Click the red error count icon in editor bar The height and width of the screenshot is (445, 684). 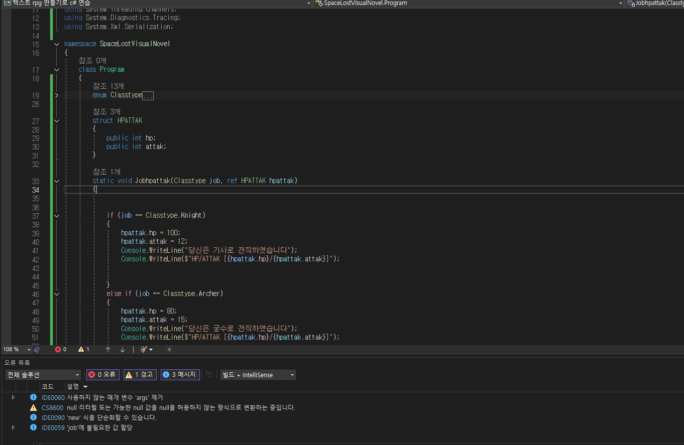(58, 349)
